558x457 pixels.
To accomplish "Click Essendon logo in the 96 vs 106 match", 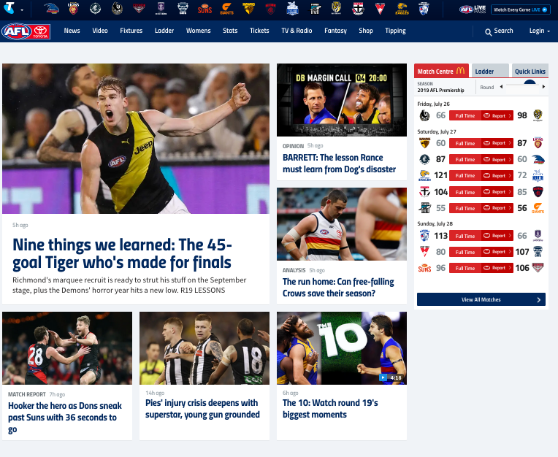I will [538, 268].
